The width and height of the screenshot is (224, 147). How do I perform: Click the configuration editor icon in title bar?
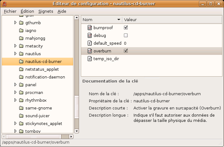(4, 4)
